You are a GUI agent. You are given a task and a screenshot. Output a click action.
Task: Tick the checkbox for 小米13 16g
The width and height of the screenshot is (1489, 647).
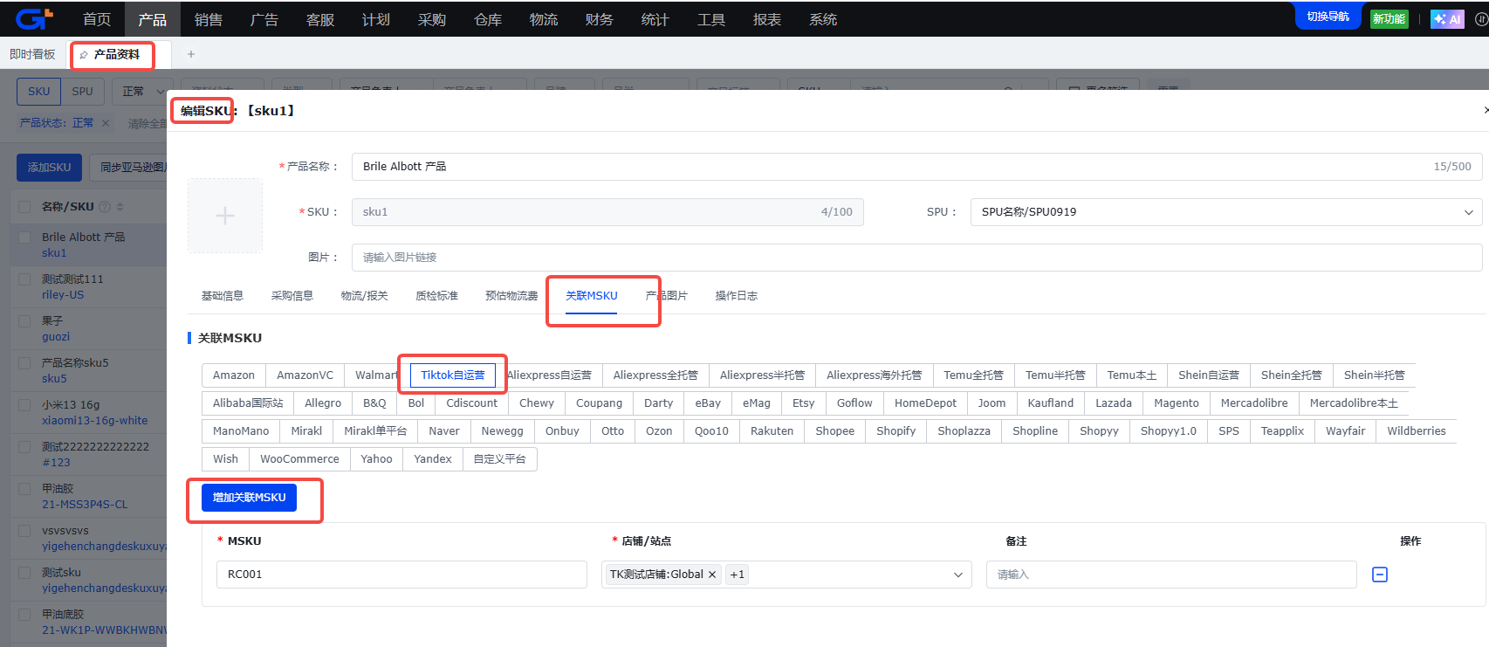coord(24,405)
